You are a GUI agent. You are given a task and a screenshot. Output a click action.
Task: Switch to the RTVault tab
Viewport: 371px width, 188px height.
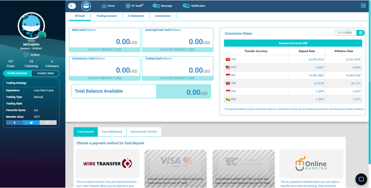80,16
